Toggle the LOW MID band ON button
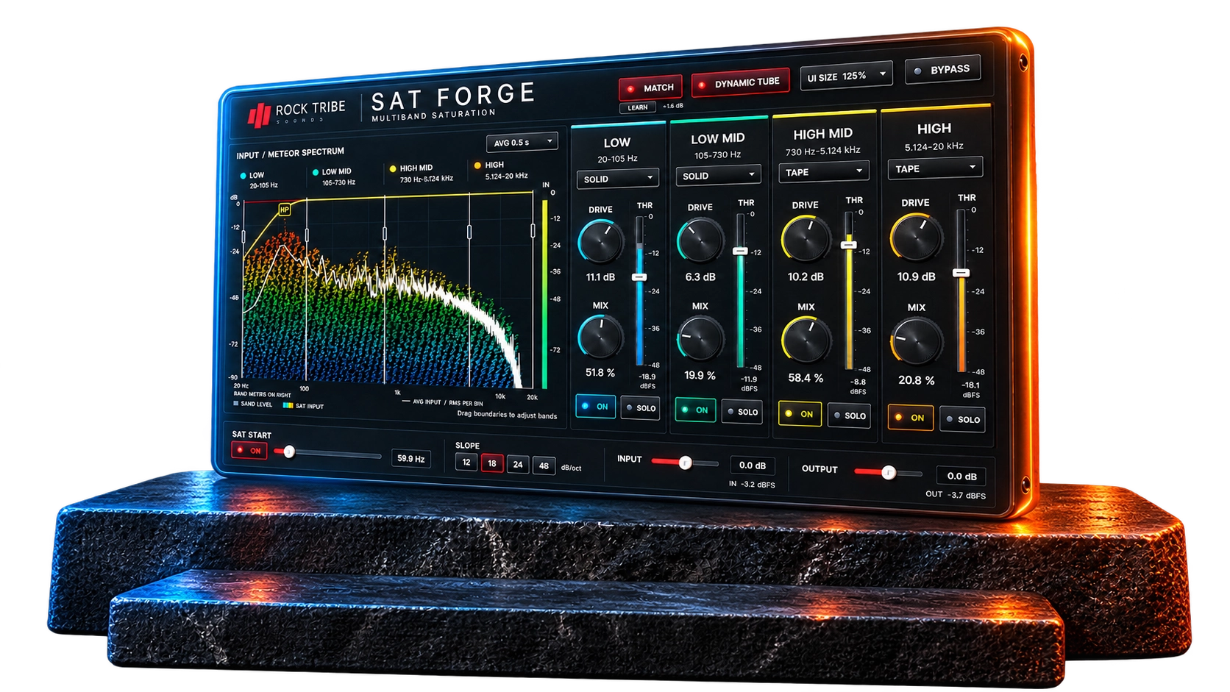The height and width of the screenshot is (692, 1230). [695, 410]
